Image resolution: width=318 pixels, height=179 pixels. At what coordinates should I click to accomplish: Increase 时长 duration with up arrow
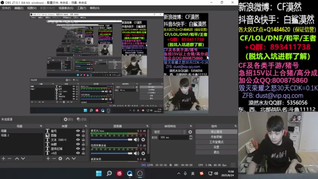[191, 136]
